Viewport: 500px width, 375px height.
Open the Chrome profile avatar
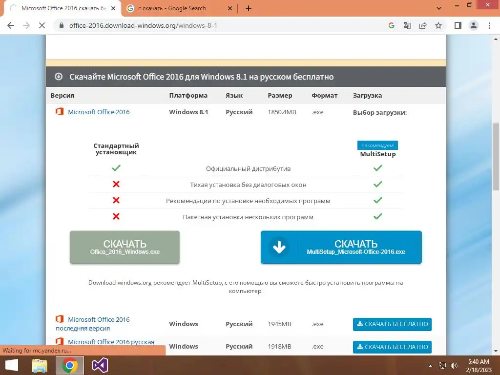click(x=474, y=25)
